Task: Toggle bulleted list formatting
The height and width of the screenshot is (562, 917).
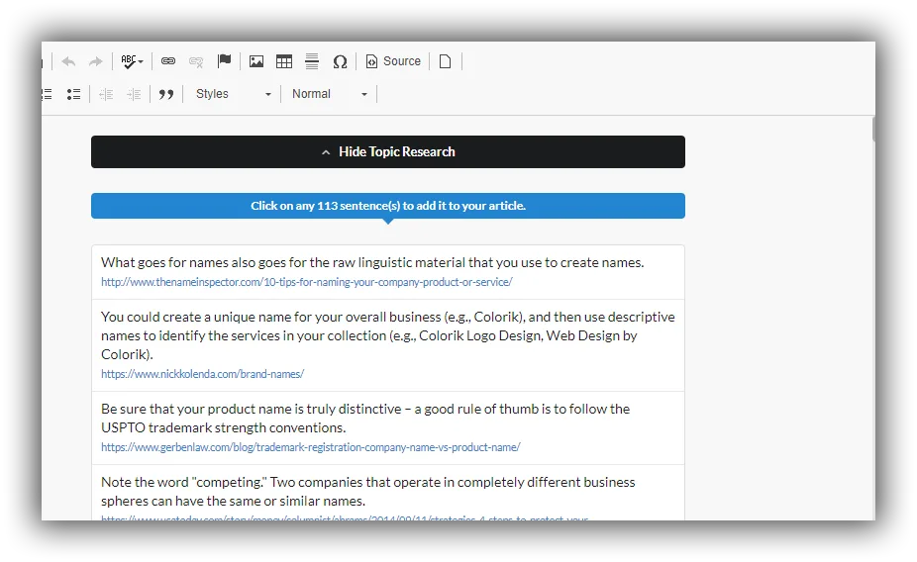Action: click(x=73, y=94)
